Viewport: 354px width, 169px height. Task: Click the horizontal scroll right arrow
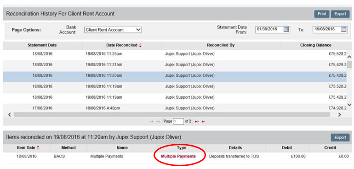coord(339,115)
